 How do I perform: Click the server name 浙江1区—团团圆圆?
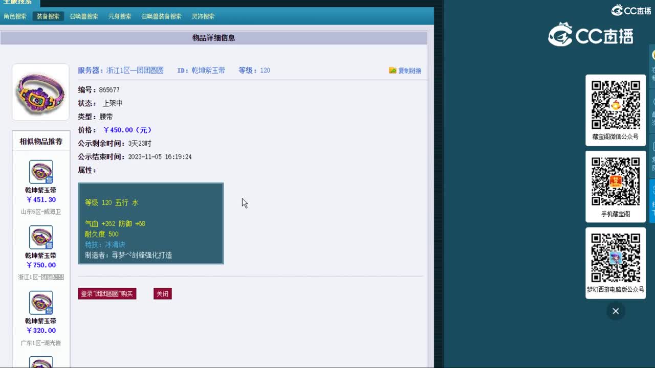tap(135, 71)
